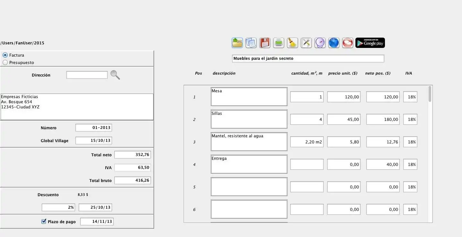
Task: Click the 18% IVA field in row 6
Action: click(x=410, y=209)
